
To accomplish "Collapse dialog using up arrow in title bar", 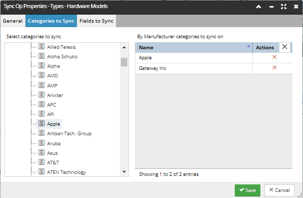I will [258, 7].
